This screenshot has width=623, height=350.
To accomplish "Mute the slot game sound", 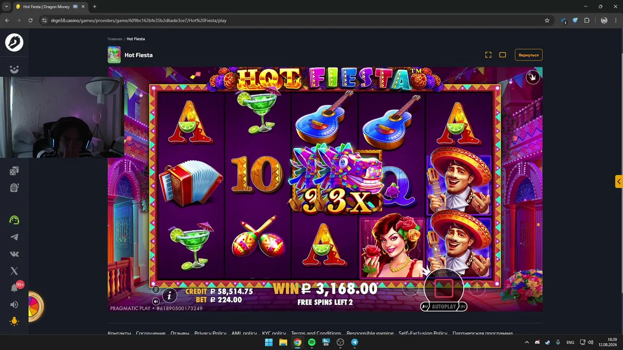I will click(x=156, y=301).
